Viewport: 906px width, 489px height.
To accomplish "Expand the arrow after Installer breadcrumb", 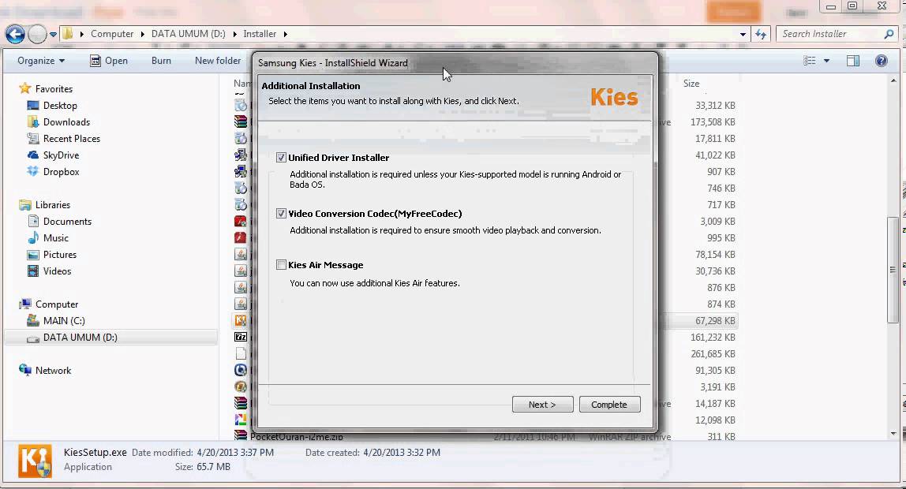I will (x=286, y=34).
